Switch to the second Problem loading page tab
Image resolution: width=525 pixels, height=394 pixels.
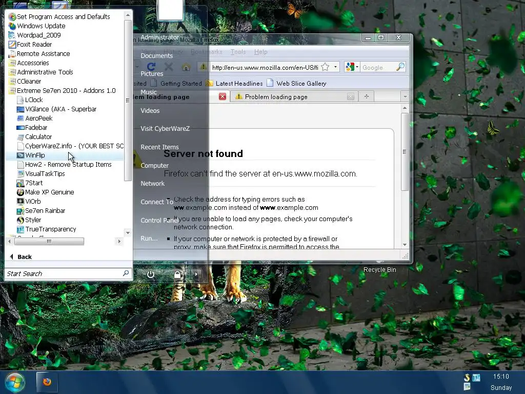[294, 97]
